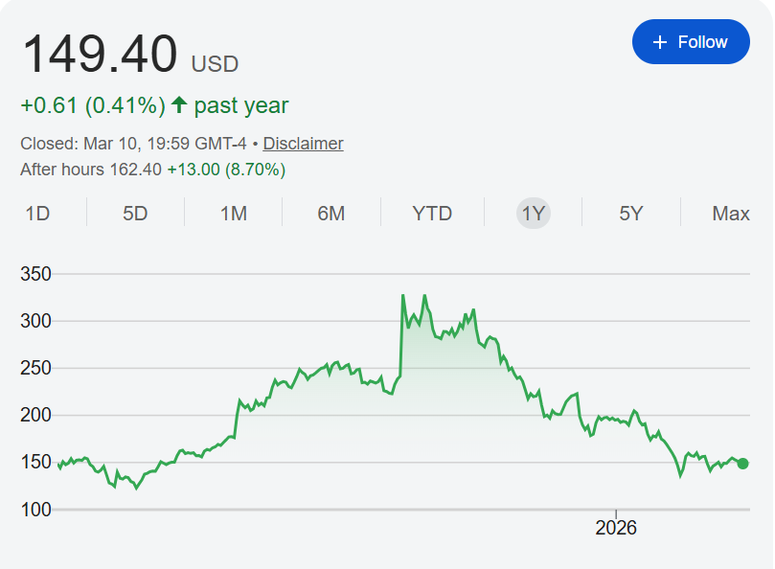Open the Disclaimer link
Screen dimensions: 775x569
click(303, 144)
